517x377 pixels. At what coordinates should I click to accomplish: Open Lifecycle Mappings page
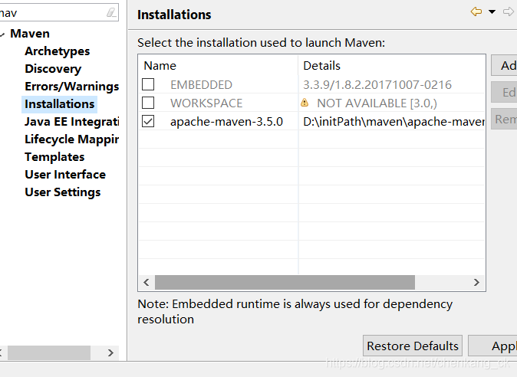72,139
